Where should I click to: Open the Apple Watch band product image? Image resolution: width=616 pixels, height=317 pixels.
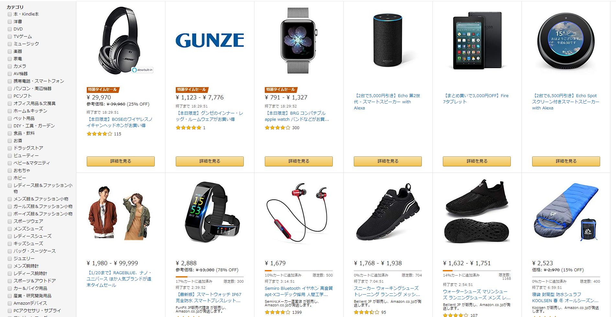click(x=298, y=40)
